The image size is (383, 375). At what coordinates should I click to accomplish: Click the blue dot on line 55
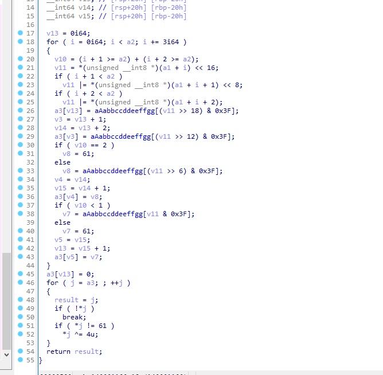click(21, 360)
